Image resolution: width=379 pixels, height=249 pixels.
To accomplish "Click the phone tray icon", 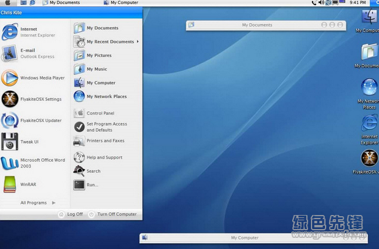I will (x=314, y=3).
